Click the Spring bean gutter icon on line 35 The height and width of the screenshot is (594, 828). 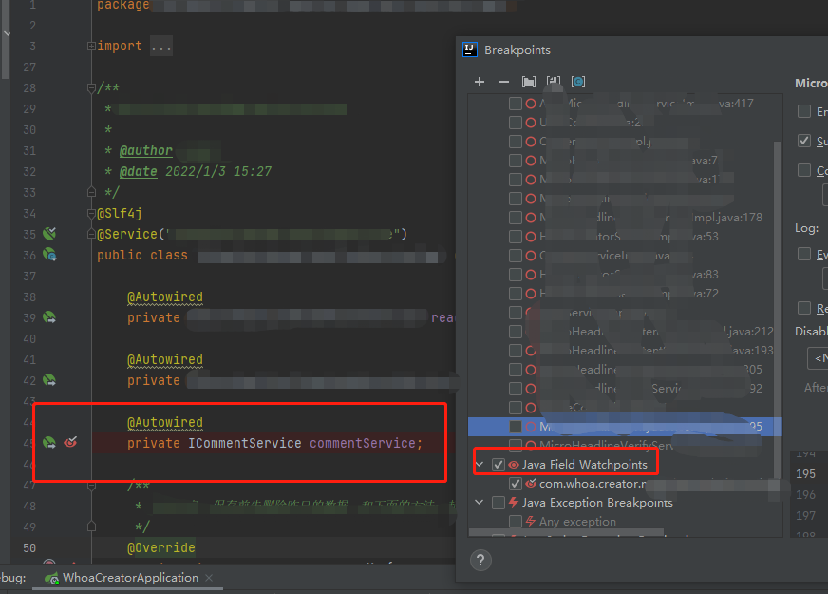[49, 233]
